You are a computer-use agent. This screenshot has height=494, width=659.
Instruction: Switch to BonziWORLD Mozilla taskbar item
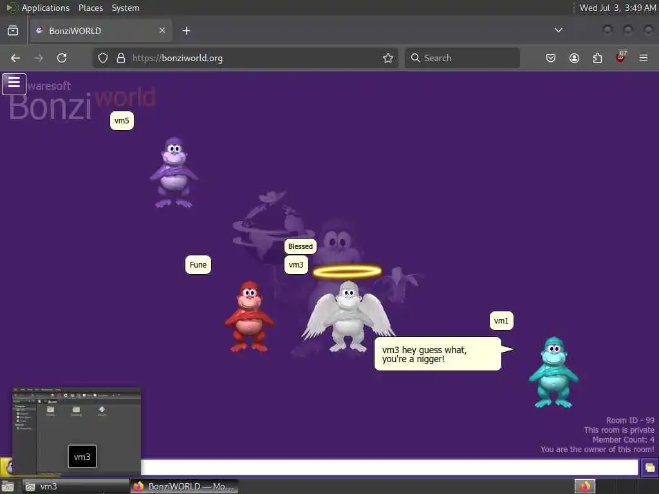[x=184, y=486]
